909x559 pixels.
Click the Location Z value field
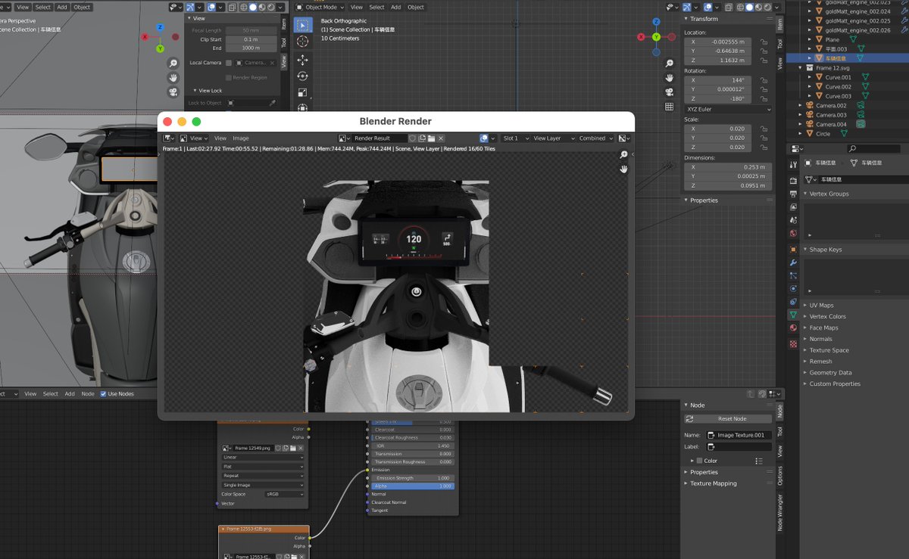click(x=717, y=60)
